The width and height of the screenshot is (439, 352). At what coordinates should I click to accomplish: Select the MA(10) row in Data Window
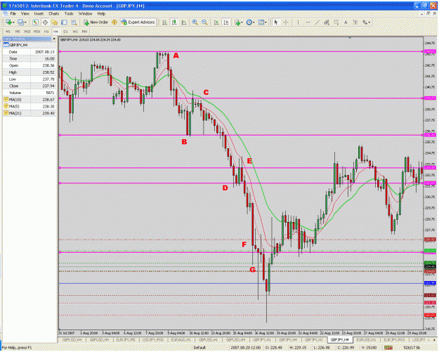30,99
